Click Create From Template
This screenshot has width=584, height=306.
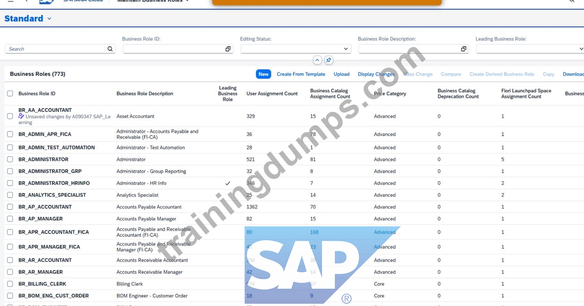301,74
